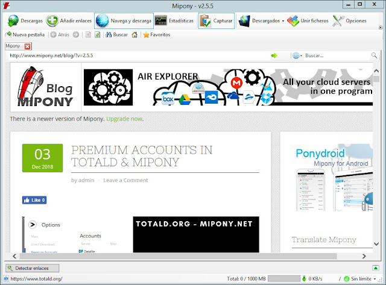Click the 03 Dec 2018 date badge
The image size is (386, 285).
pyautogui.click(x=42, y=158)
